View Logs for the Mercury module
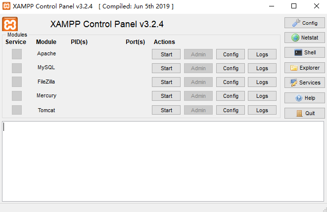This screenshot has height=212, width=327. click(262, 96)
